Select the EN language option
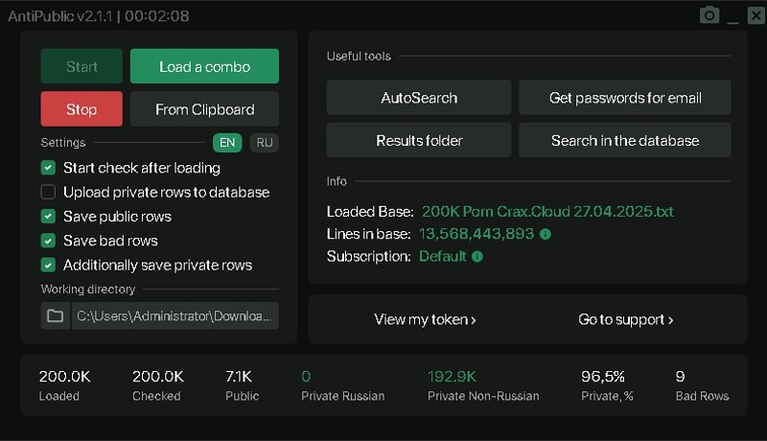The image size is (767, 441). [227, 143]
